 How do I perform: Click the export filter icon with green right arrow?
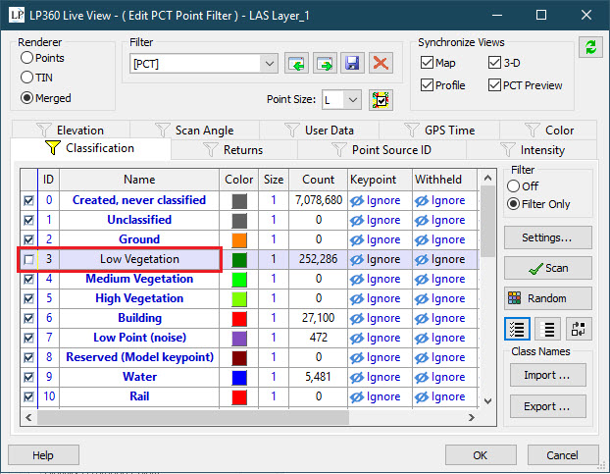[325, 63]
